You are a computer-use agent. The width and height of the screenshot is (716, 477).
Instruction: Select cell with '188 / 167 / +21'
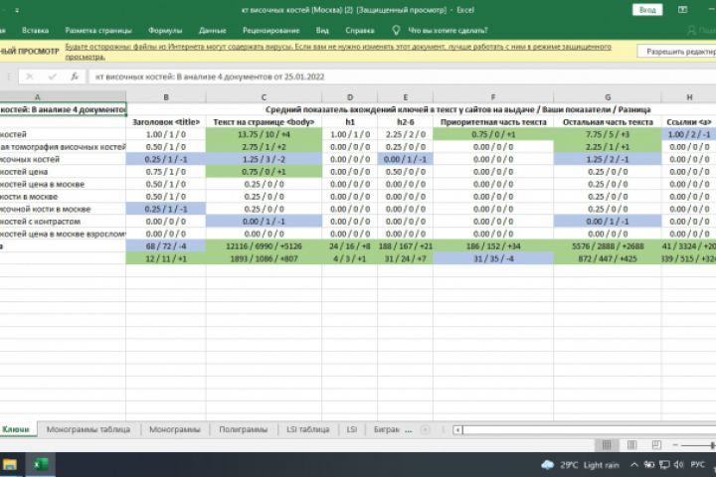(x=405, y=246)
